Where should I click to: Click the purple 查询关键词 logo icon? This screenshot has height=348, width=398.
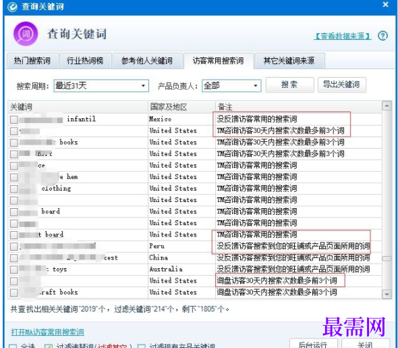point(26,34)
